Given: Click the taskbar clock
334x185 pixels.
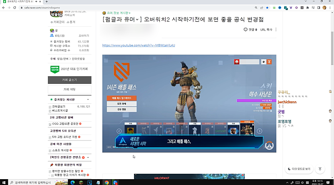Looking at the screenshot, I should [x=317, y=182].
